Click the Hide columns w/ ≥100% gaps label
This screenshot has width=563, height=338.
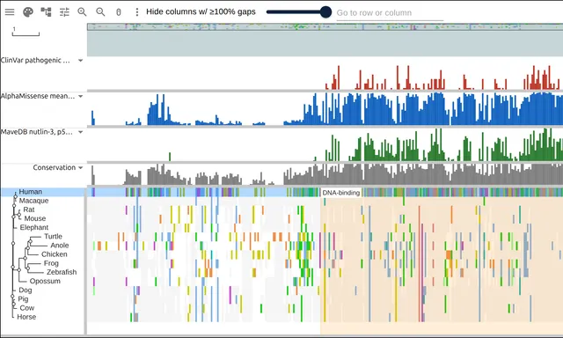(x=201, y=11)
